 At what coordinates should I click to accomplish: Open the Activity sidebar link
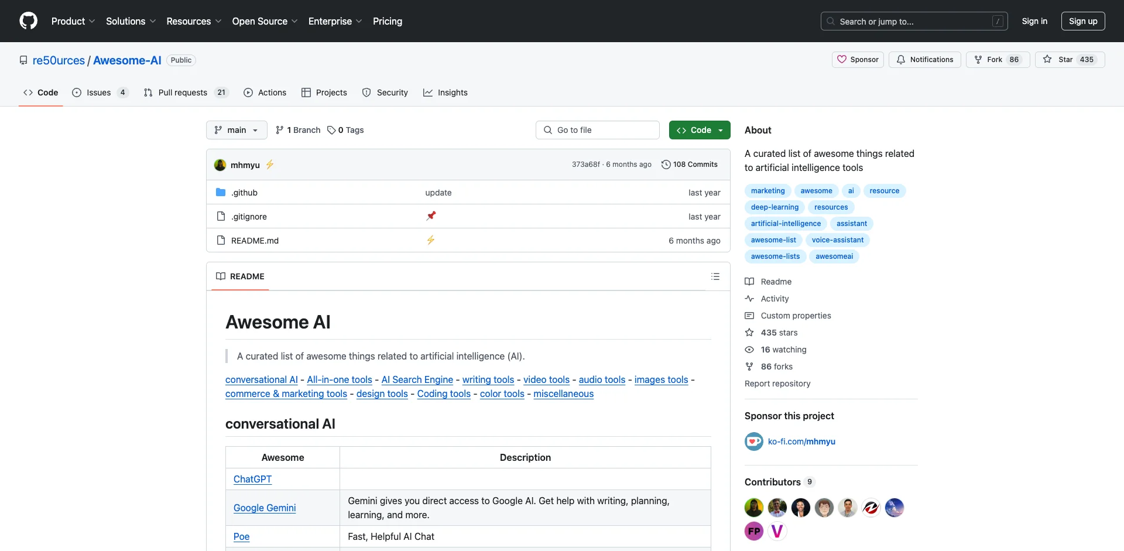(x=767, y=299)
